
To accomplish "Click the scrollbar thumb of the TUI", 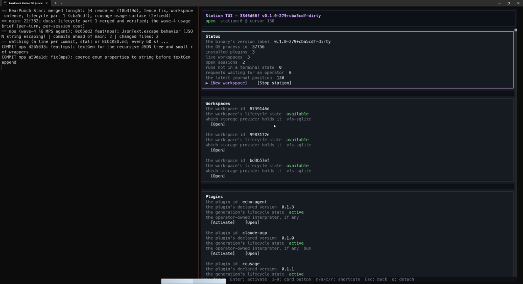I will pyautogui.click(x=516, y=30).
